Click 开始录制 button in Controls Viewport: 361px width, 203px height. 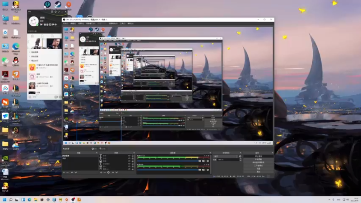[x=258, y=159]
